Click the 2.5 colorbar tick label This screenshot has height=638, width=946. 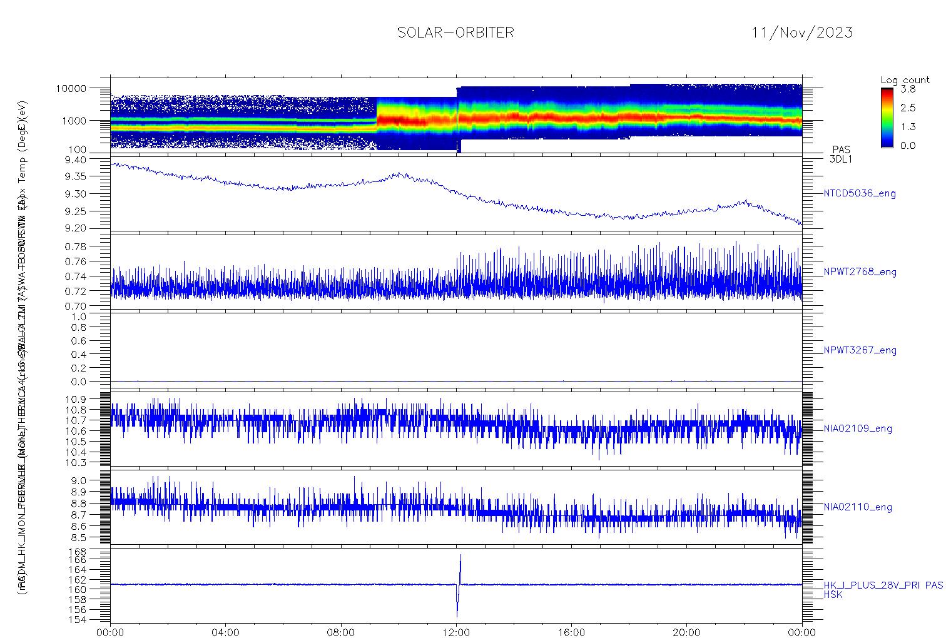tap(908, 108)
